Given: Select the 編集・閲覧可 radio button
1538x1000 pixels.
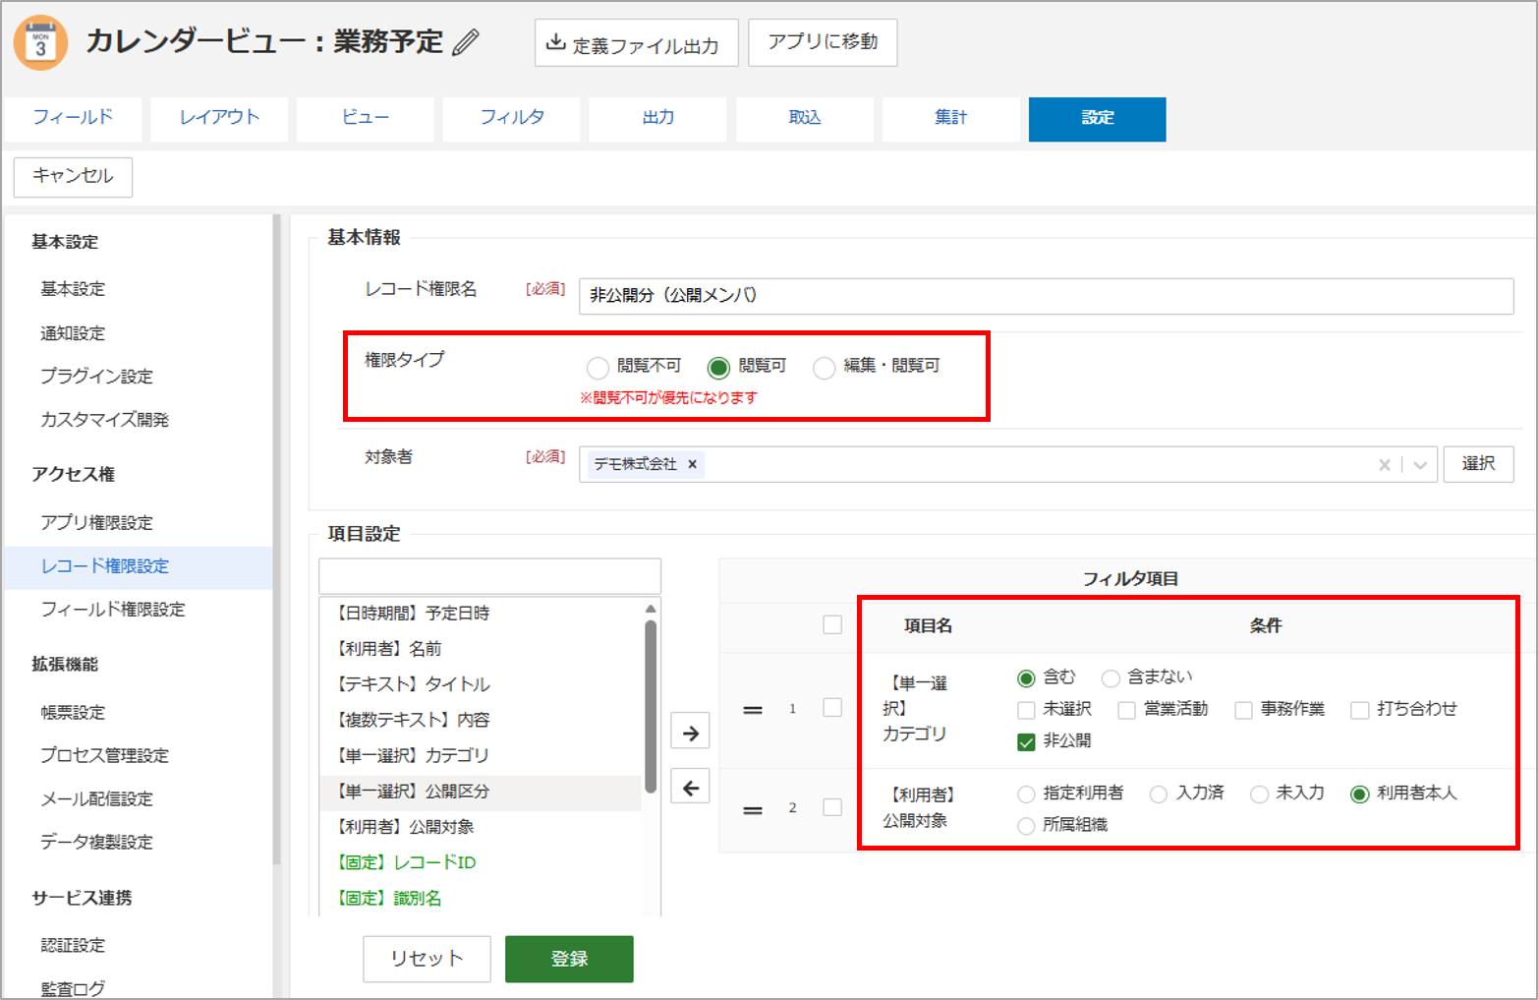Looking at the screenshot, I should 824,368.
